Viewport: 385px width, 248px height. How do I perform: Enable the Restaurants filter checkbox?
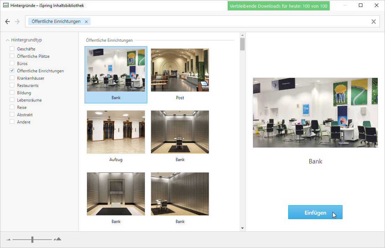(x=12, y=85)
